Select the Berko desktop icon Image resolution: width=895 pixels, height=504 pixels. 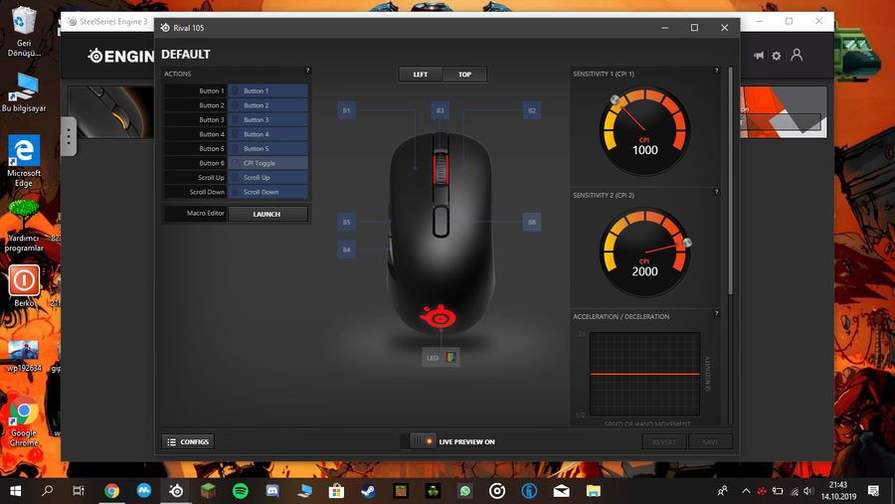[x=24, y=286]
